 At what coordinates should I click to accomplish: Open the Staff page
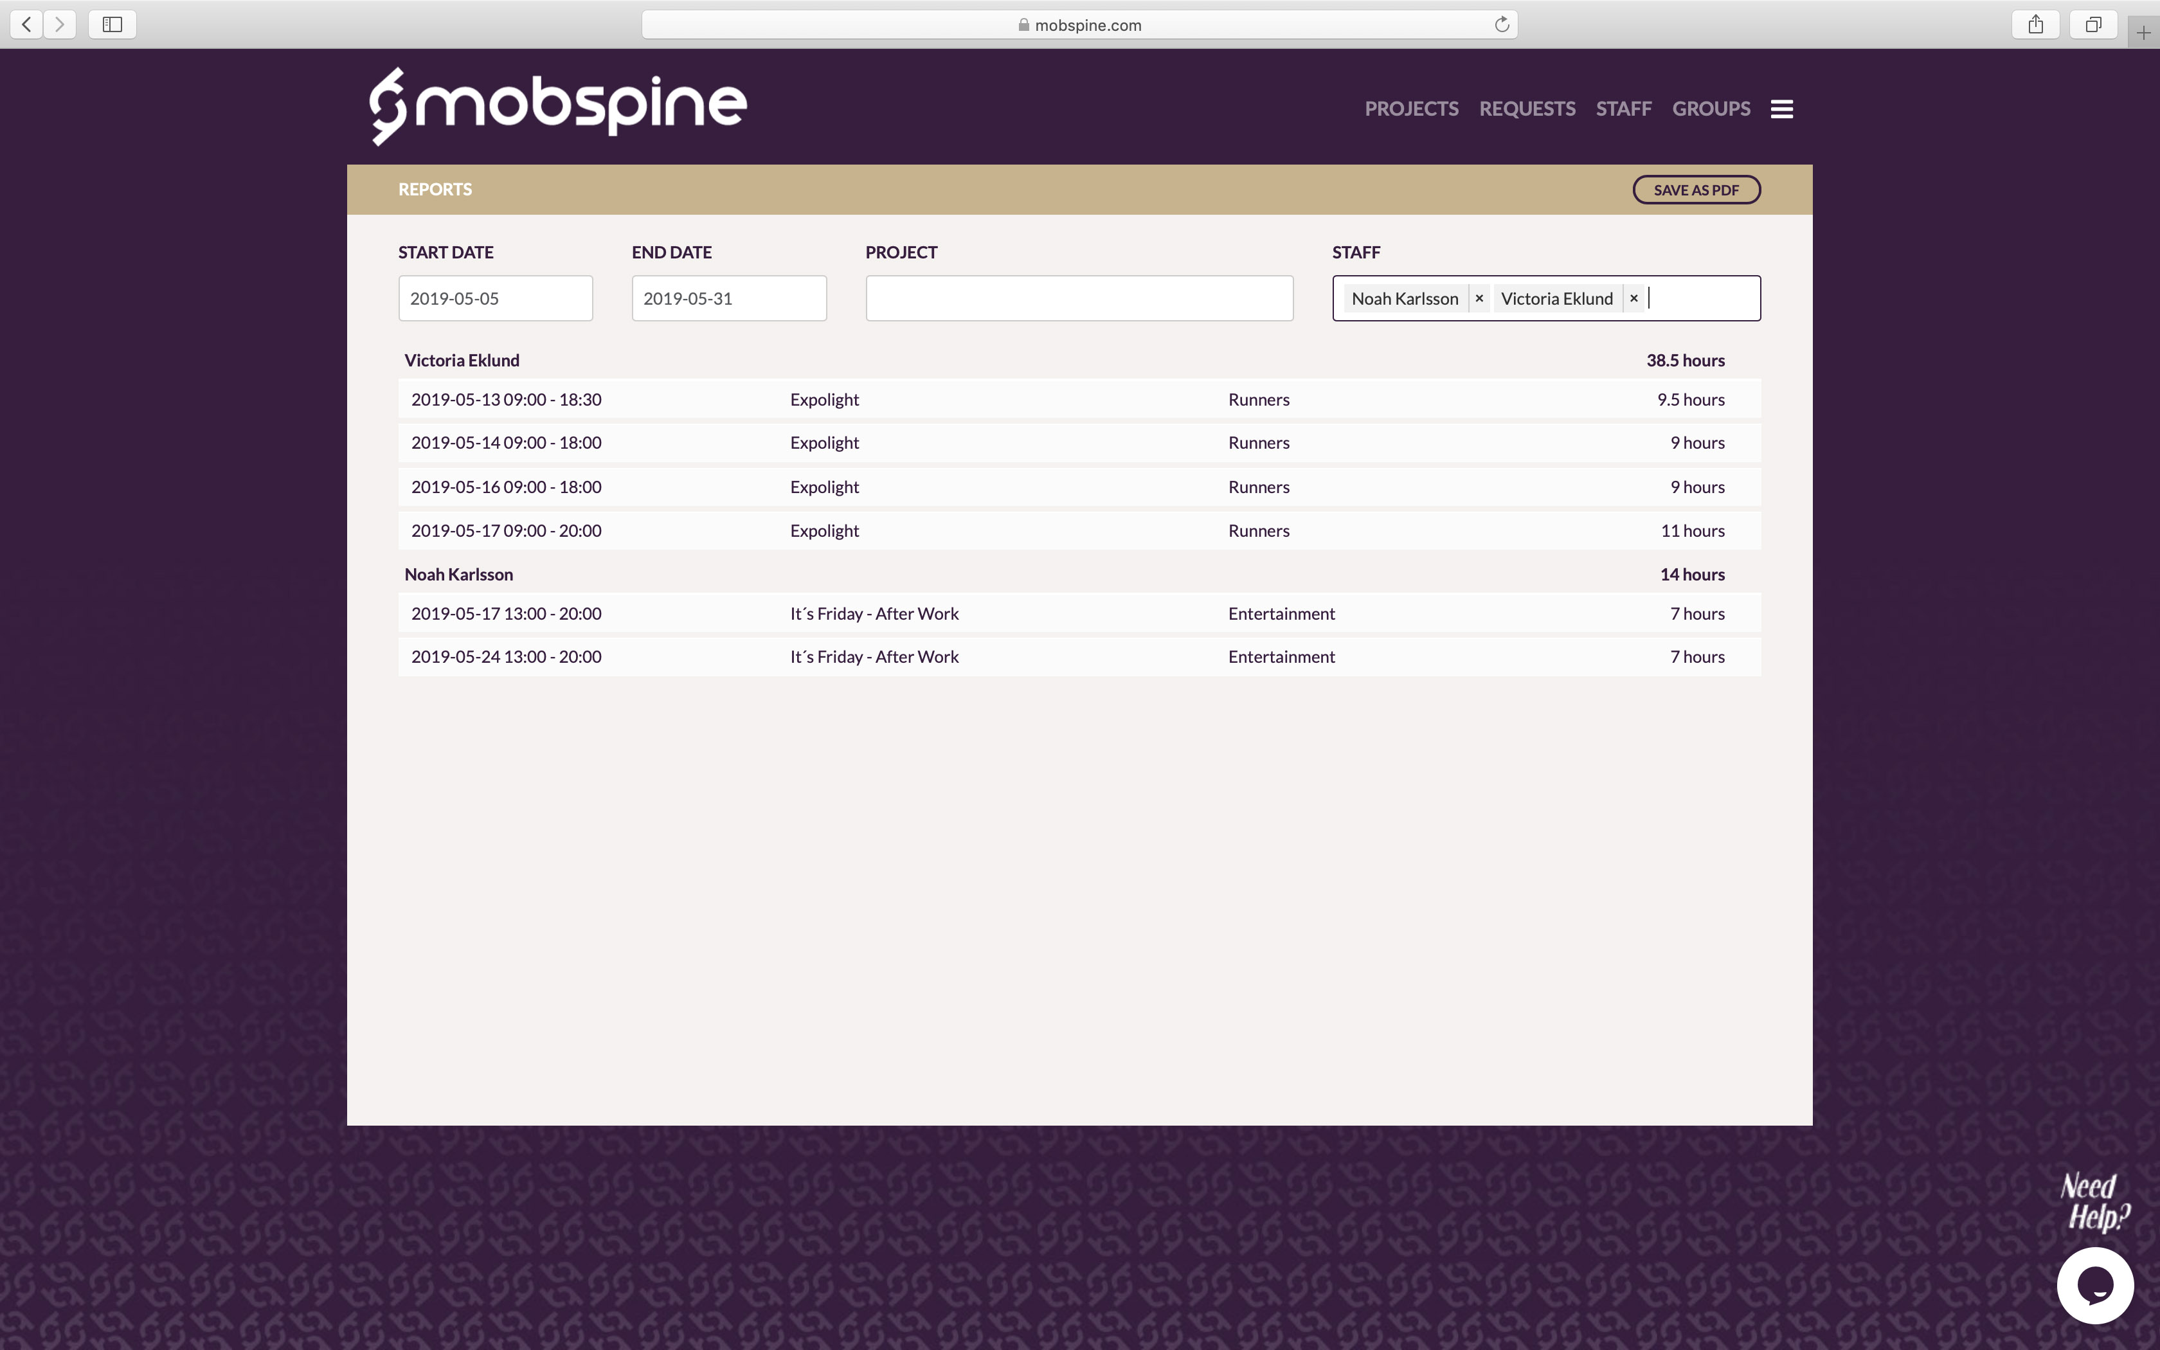(1623, 108)
